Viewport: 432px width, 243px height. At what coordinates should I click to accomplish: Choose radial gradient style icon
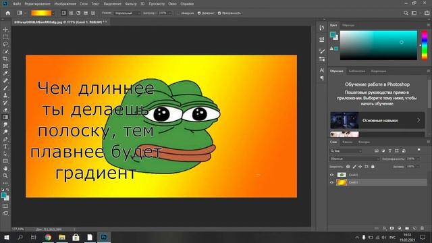click(x=71, y=13)
